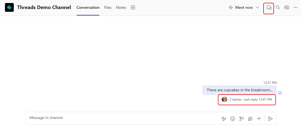Expand the Meet now dropdown arrow
301x131 pixels.
point(258,8)
